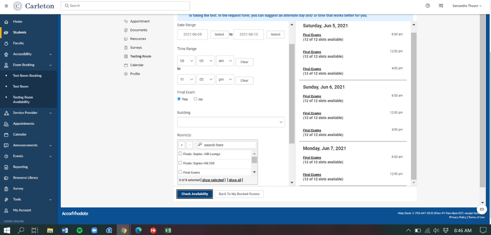Open the end pm dropdown
The width and height of the screenshot is (491, 235).
(x=225, y=79)
